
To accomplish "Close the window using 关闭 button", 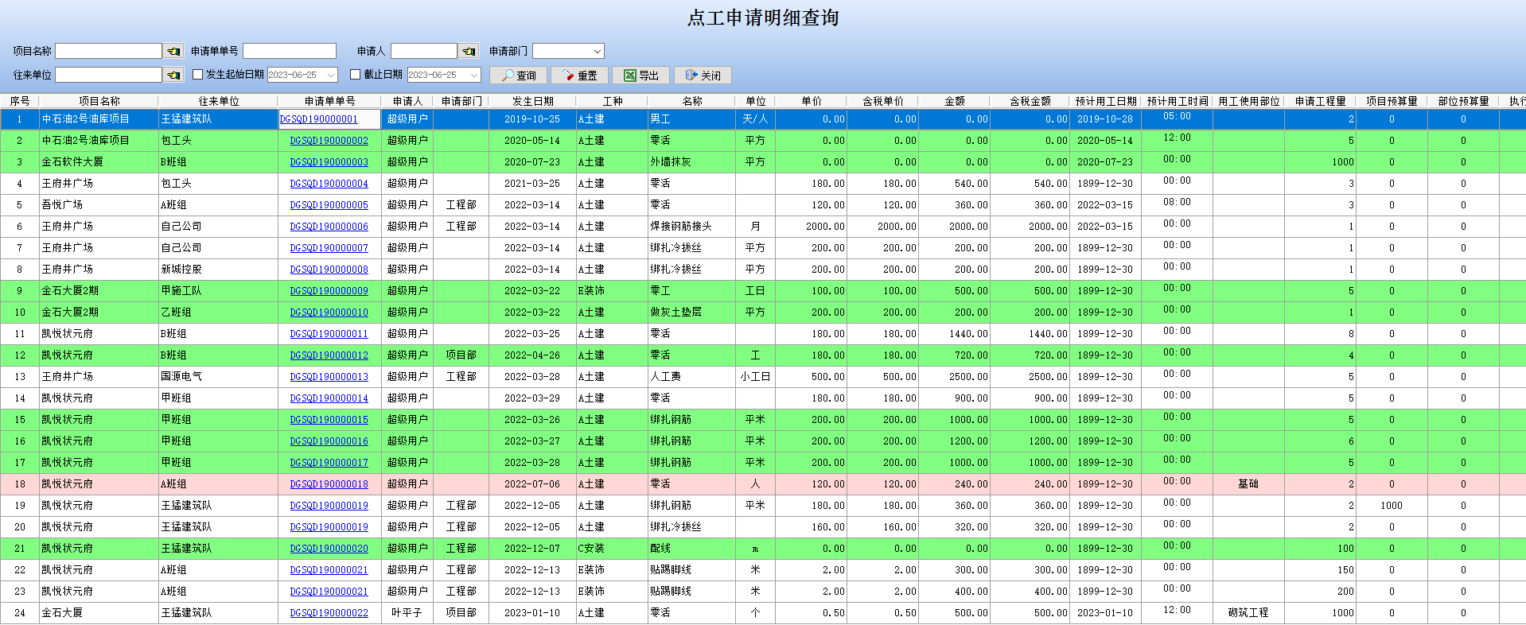I will (703, 76).
